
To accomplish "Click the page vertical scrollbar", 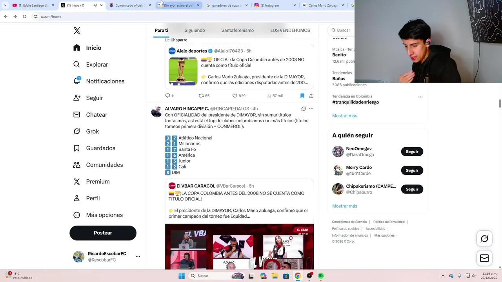I will 500,103.
